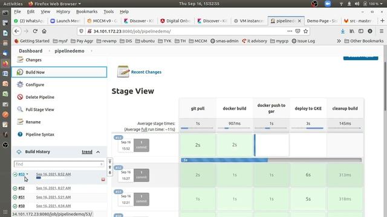The width and height of the screenshot is (387, 217).
Task: Switch to the VM instances tab
Action: 249,21
